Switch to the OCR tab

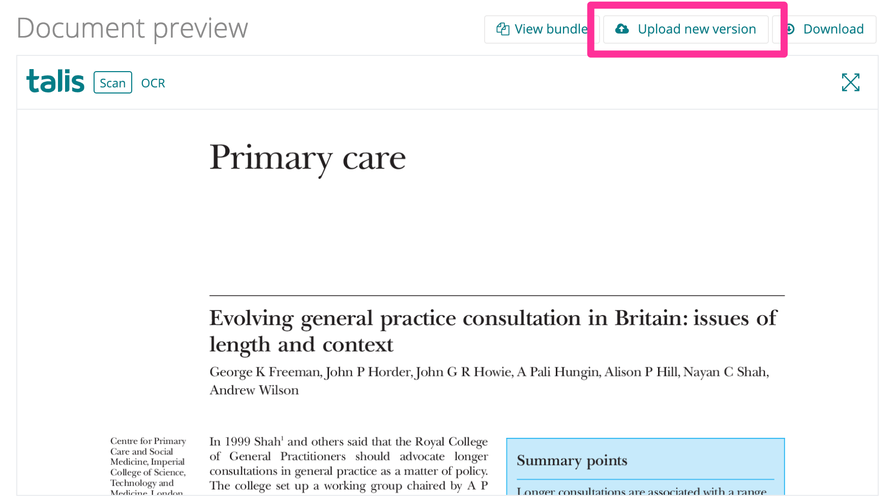tap(153, 83)
